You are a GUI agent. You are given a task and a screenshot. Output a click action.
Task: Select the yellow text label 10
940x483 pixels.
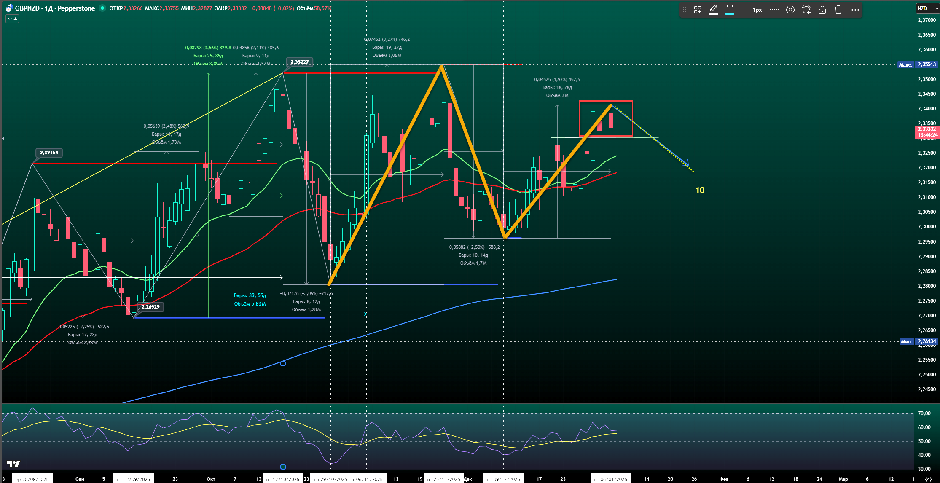700,190
